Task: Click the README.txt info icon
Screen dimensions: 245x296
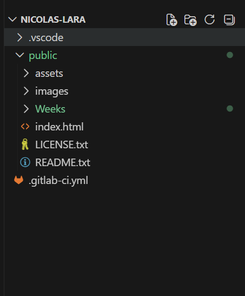Action: [25, 162]
